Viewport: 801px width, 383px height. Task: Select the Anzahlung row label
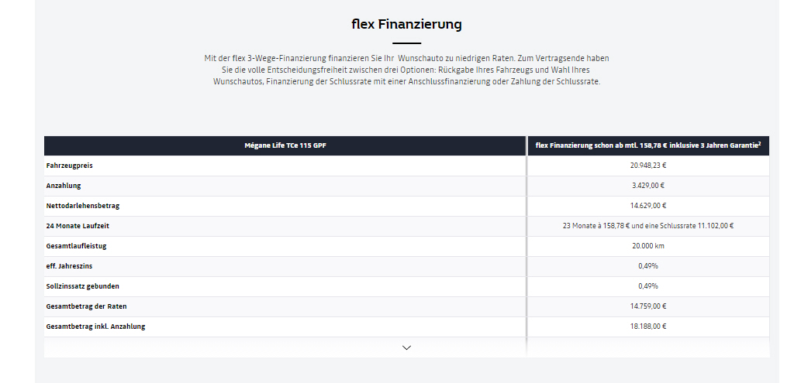click(x=64, y=186)
